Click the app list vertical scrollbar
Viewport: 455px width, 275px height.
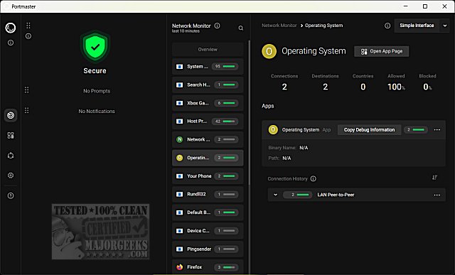click(249, 113)
